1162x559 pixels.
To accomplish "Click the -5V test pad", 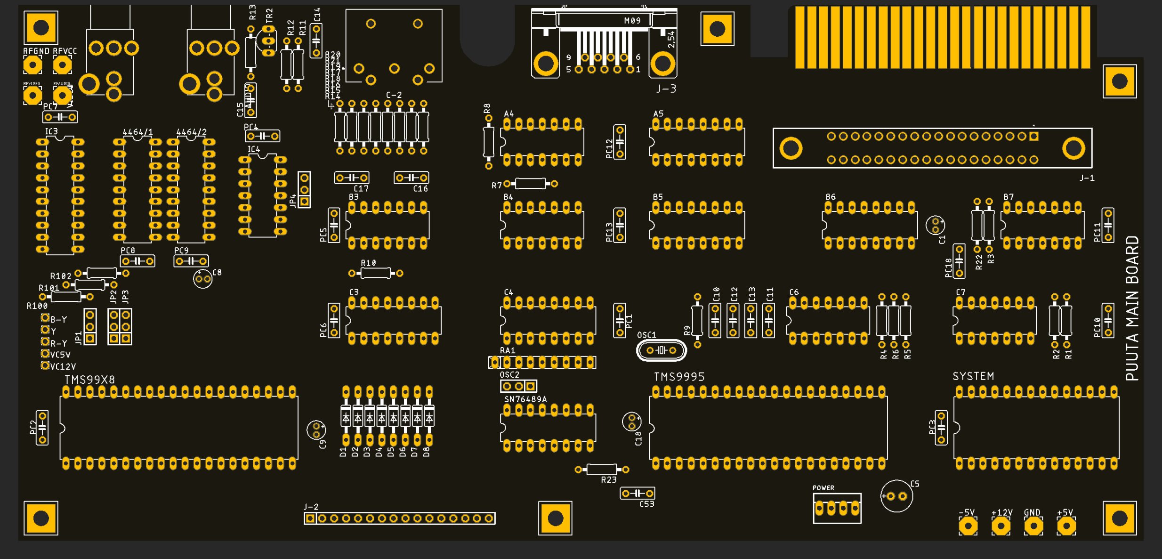I will 968,526.
